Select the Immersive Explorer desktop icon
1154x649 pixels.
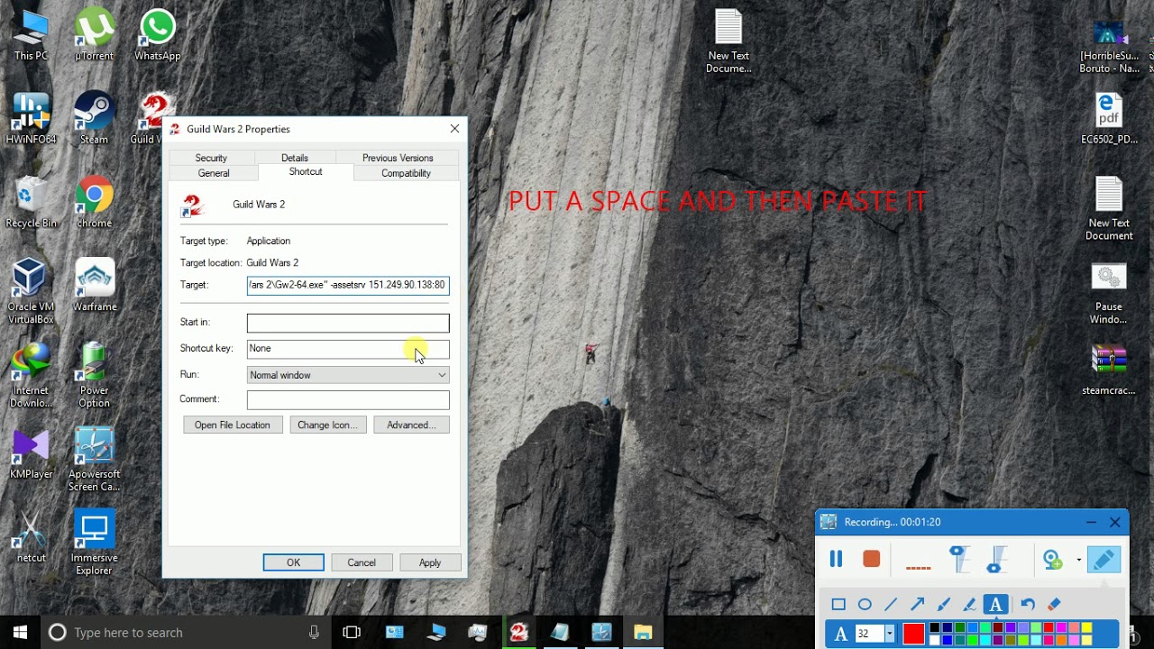94,544
